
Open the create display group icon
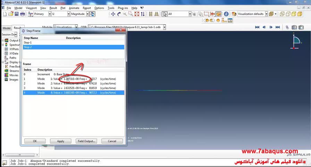pos(224,20)
